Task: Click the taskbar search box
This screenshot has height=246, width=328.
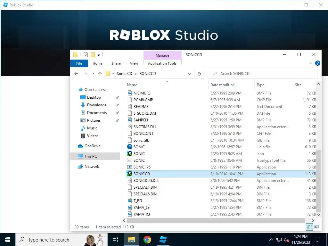Action: point(61,240)
